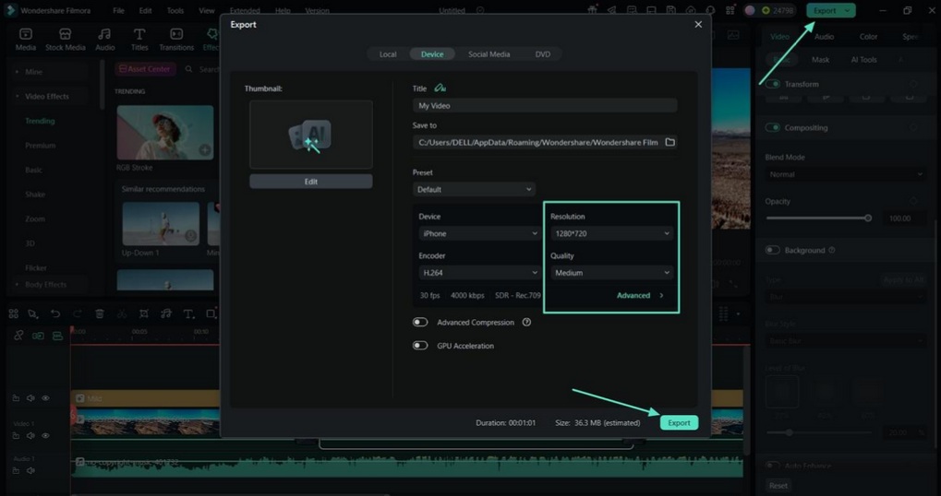Viewport: 941px width, 496px height.
Task: Click the crop tool in timeline toolbar
Action: click(x=144, y=313)
